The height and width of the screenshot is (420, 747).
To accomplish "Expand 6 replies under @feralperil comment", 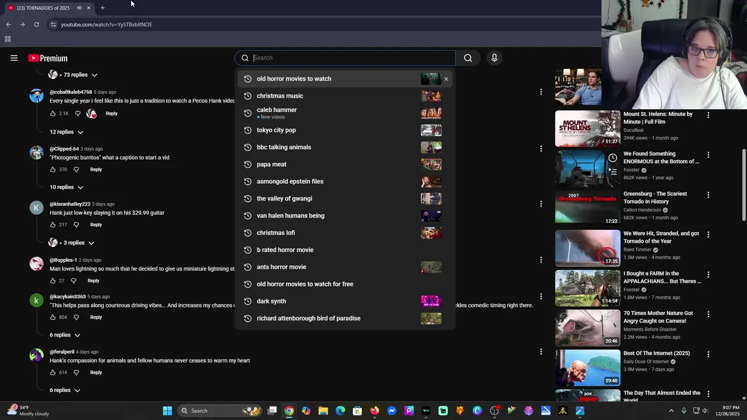I will tap(65, 390).
